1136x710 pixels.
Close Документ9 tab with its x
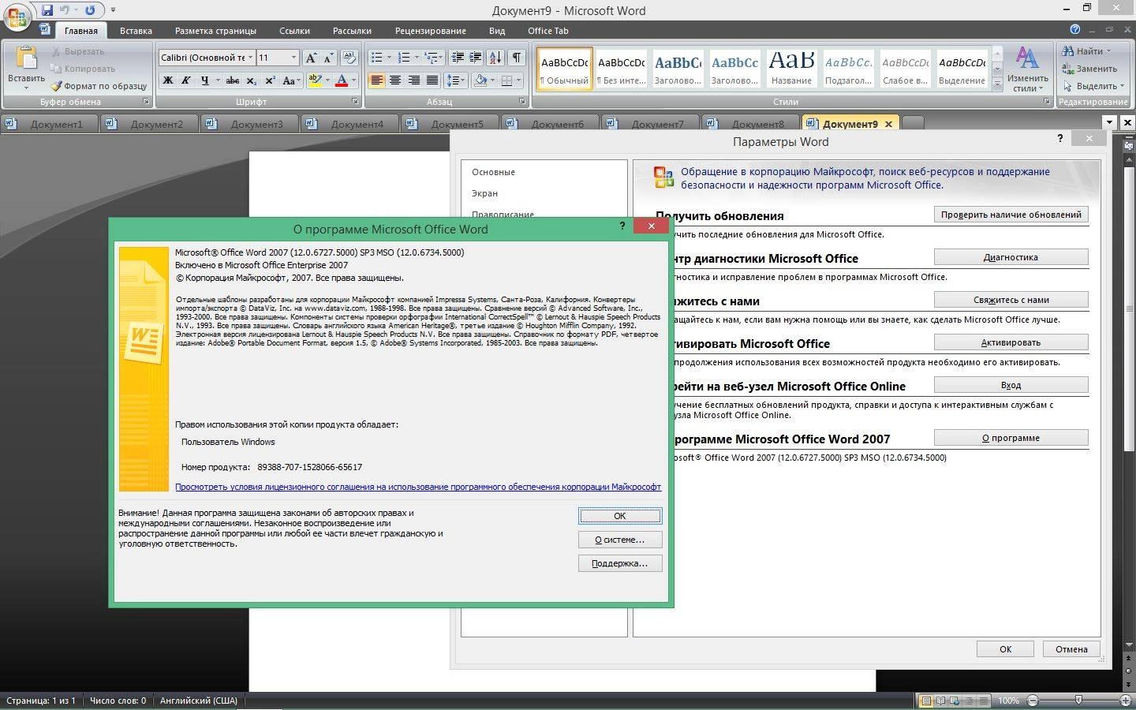[888, 124]
